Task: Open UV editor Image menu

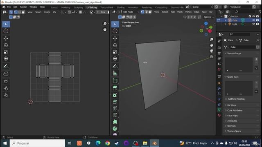Action: [47, 12]
